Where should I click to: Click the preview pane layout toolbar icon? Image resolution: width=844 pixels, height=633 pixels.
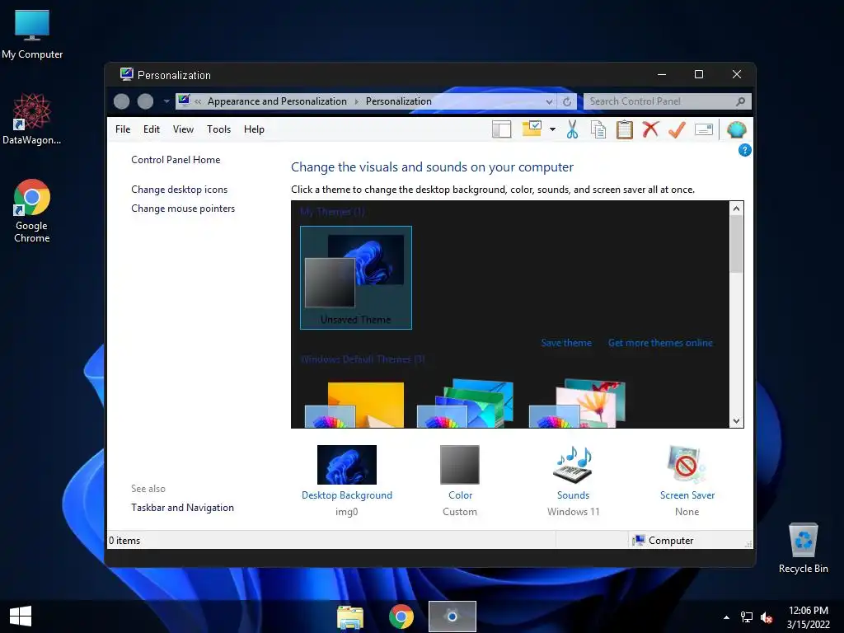(x=501, y=129)
